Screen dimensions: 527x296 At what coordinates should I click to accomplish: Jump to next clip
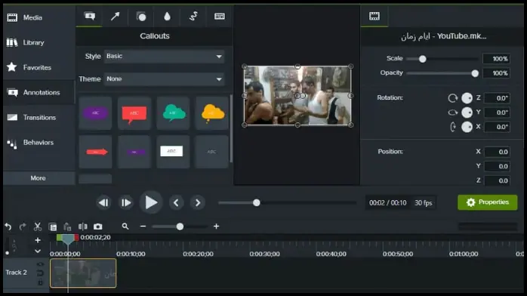pos(198,203)
